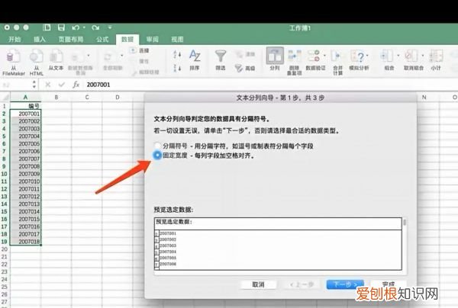Click preview row 2007003 in wizard
Viewport: 458px width, 308px height.
click(x=168, y=245)
